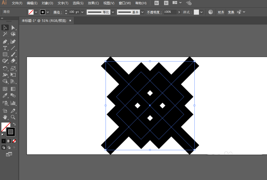Open Bridge via Br button
Viewport: 267px width, 180px height.
(x=156, y=3)
